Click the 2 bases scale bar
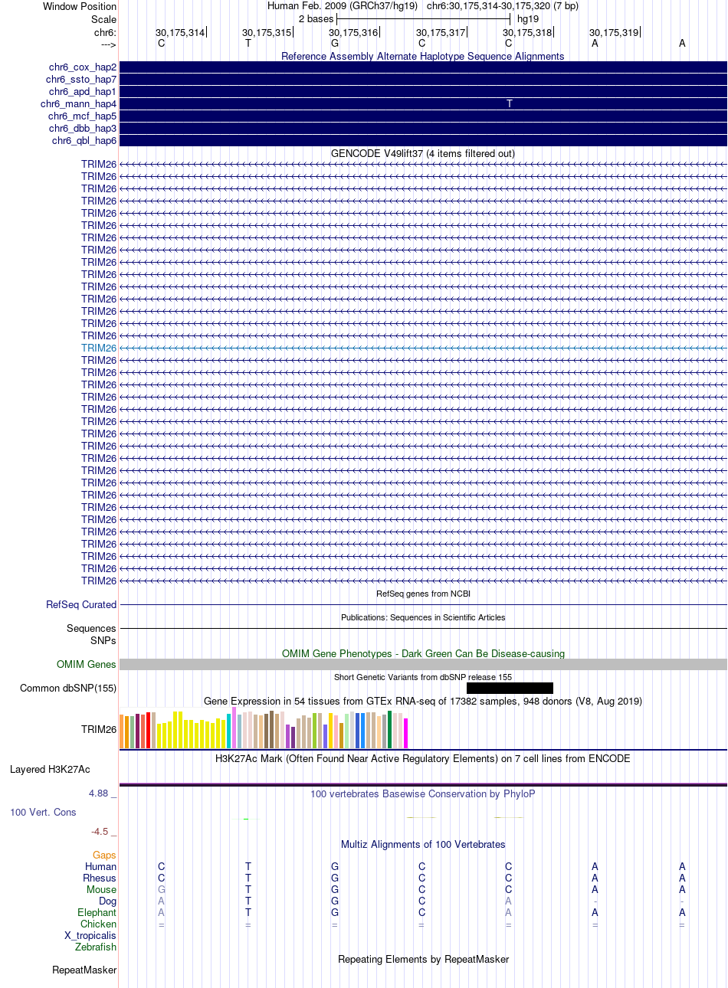 tap(423, 18)
